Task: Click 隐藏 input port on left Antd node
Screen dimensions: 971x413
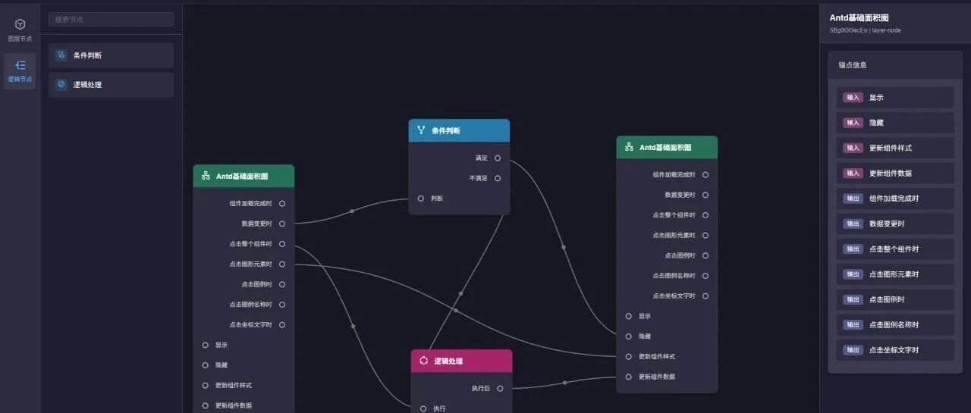Action: click(206, 365)
